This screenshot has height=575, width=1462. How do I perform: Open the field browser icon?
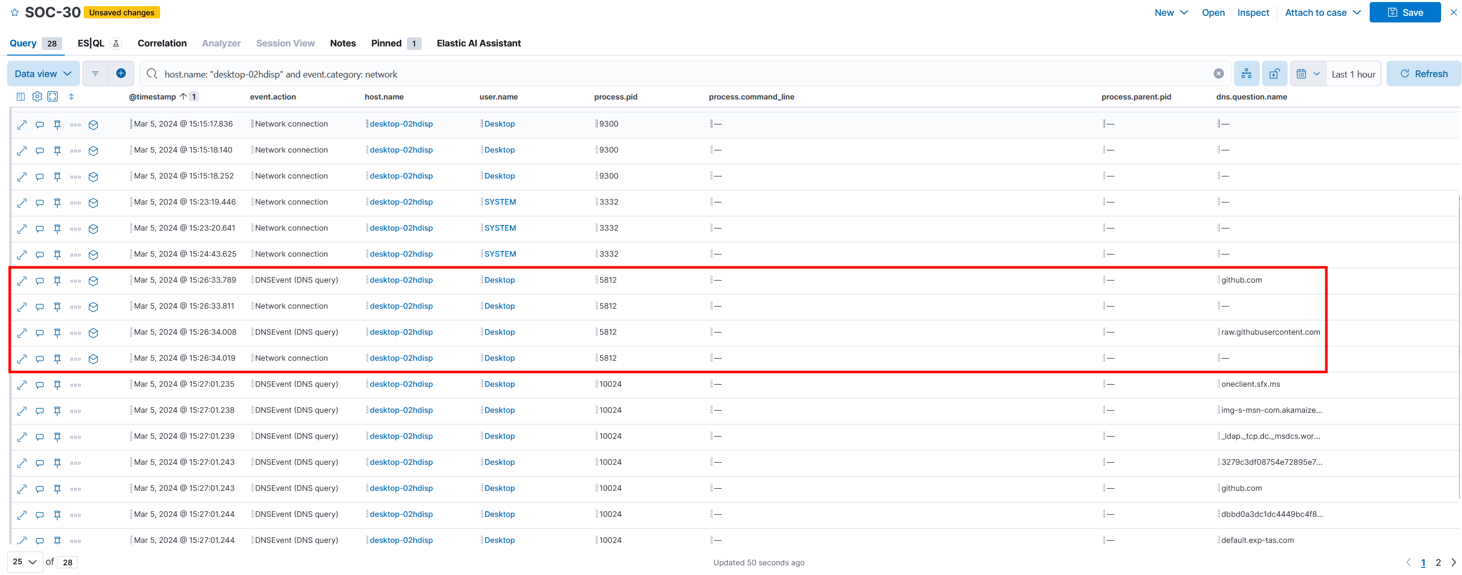pos(20,96)
